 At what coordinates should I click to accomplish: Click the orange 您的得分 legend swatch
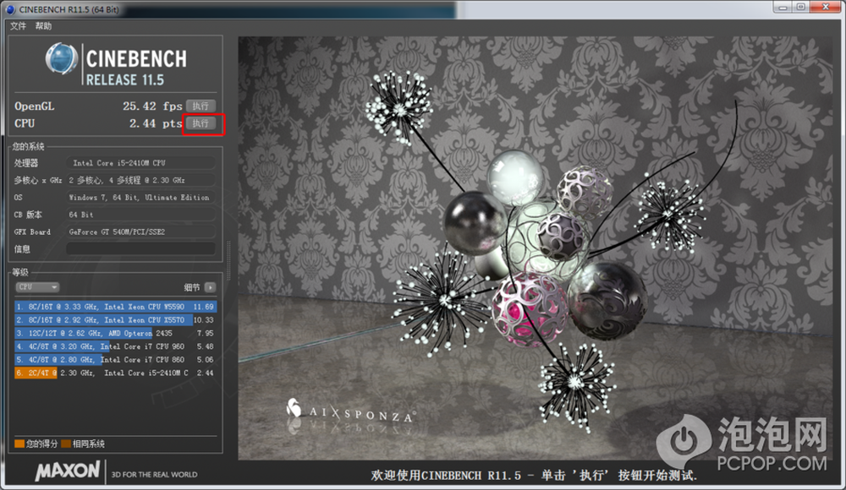19,444
